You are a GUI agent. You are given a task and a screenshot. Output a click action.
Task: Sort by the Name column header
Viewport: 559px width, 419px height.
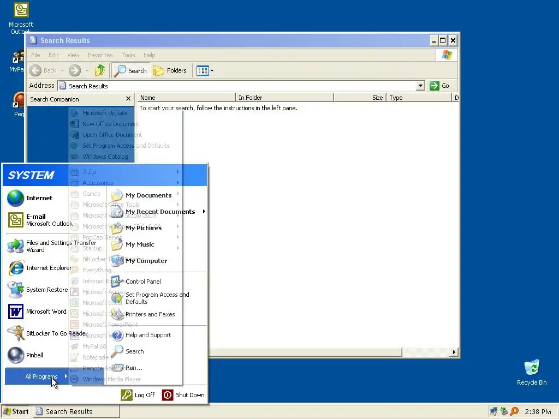[187, 98]
